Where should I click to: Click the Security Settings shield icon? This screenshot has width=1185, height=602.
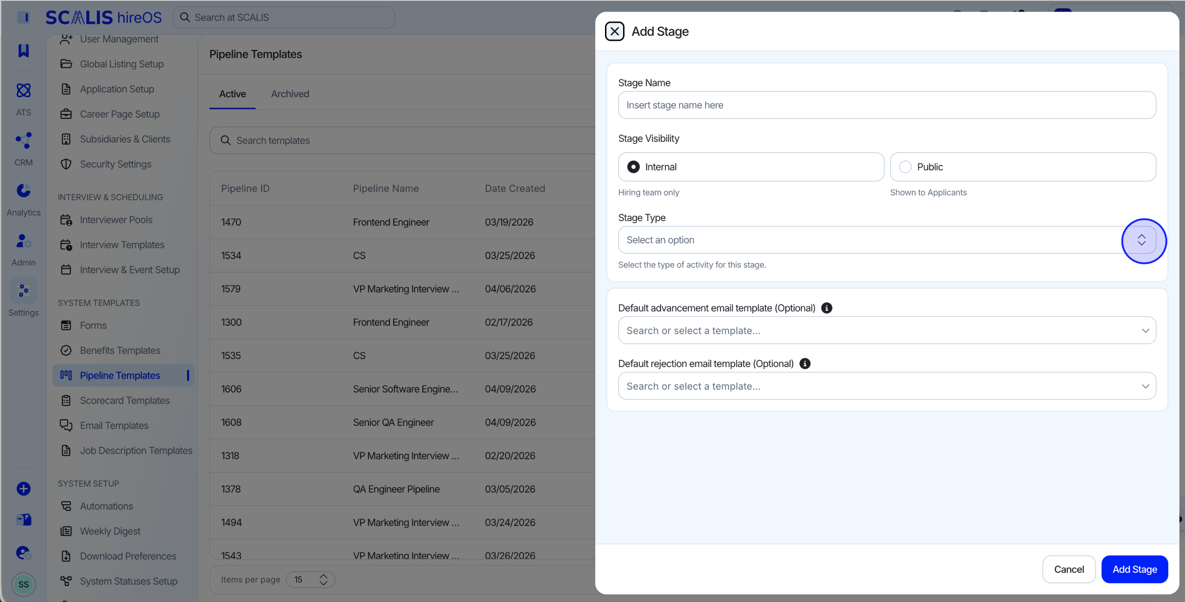pyautogui.click(x=66, y=164)
